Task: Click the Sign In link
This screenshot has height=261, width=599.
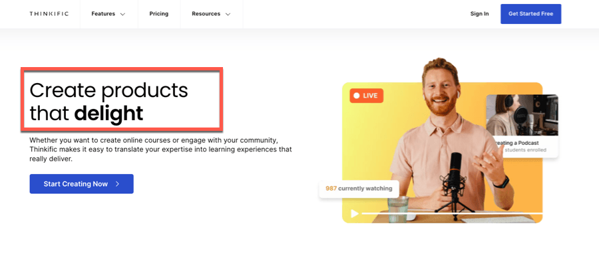Action: [479, 14]
